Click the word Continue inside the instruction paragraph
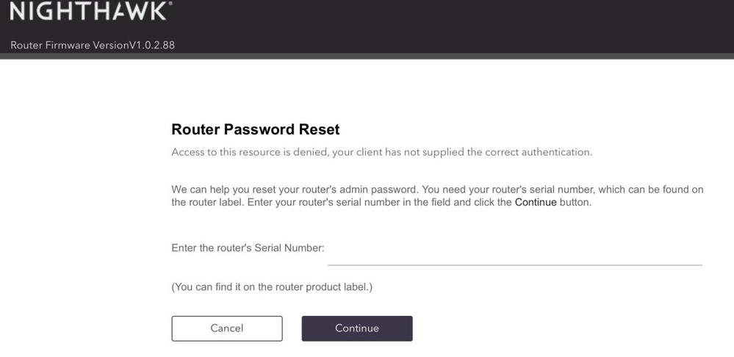 point(535,202)
